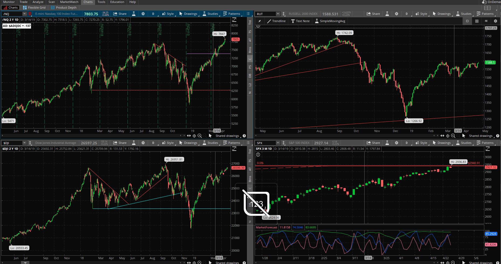501x264 pixels.
Task: Expand the SPX symbol dropdown
Action: pos(278,143)
